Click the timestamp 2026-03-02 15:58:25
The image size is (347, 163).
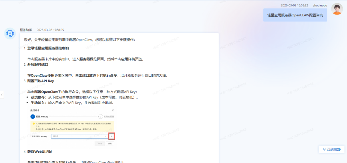click(50, 30)
